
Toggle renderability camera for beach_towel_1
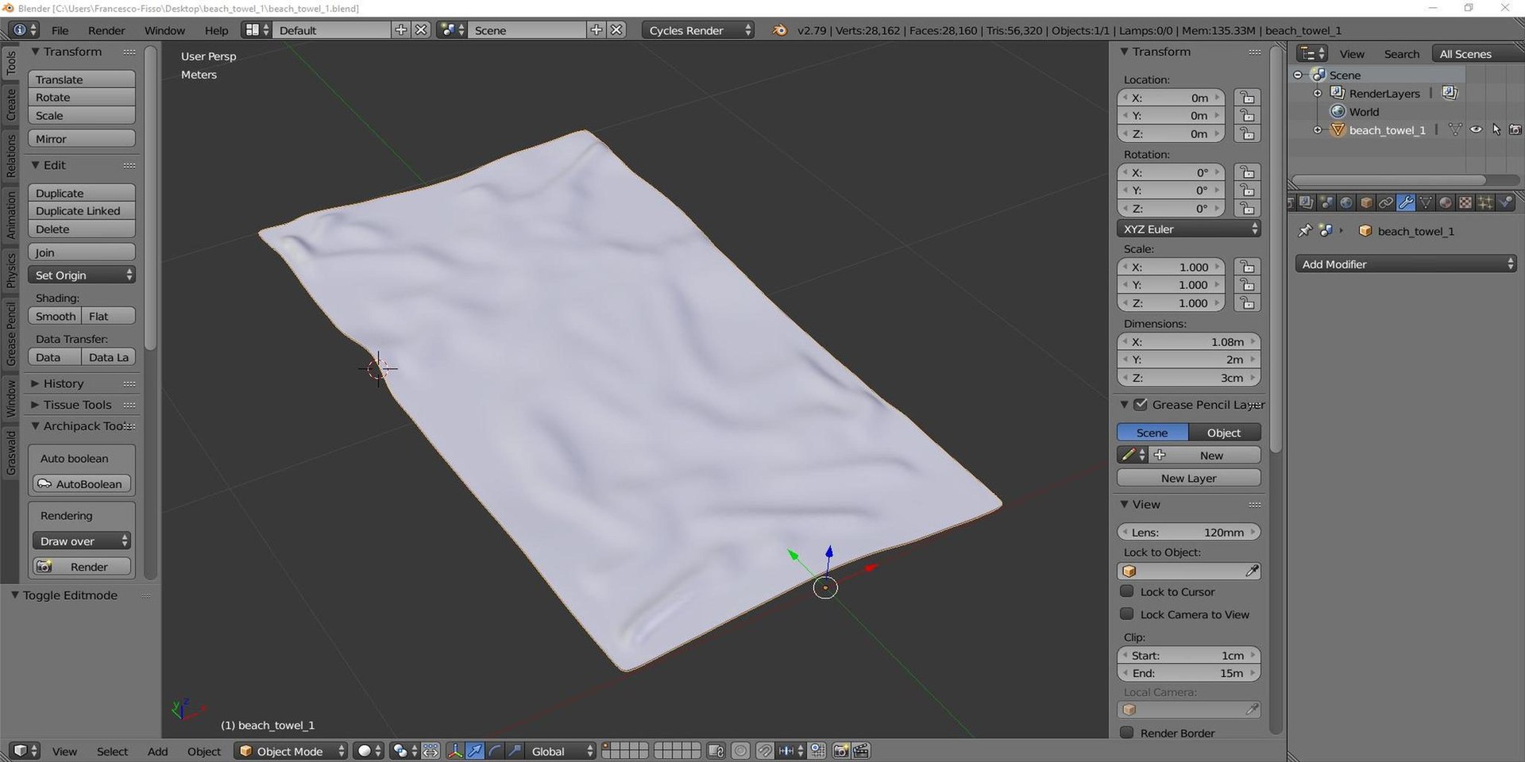[1515, 130]
